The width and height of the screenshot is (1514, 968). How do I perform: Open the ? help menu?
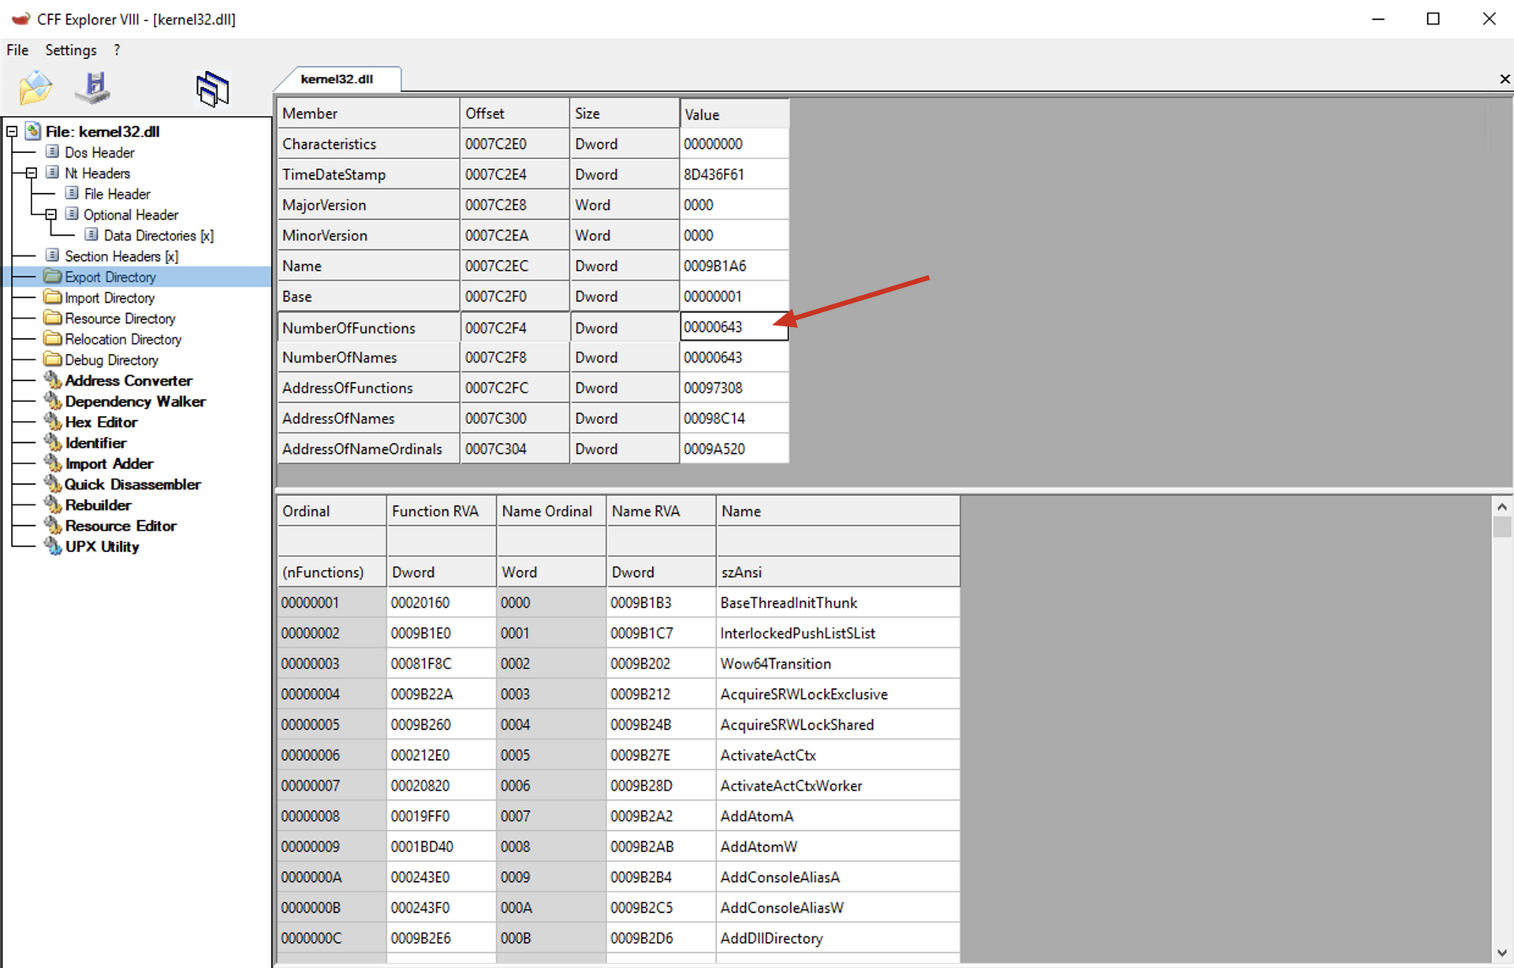point(117,50)
